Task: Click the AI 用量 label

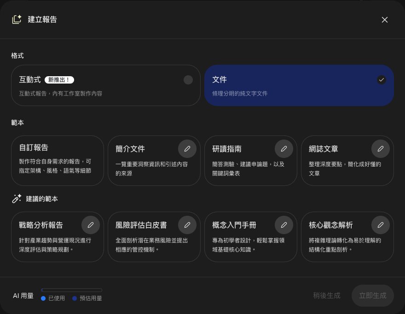Action: pos(23,296)
